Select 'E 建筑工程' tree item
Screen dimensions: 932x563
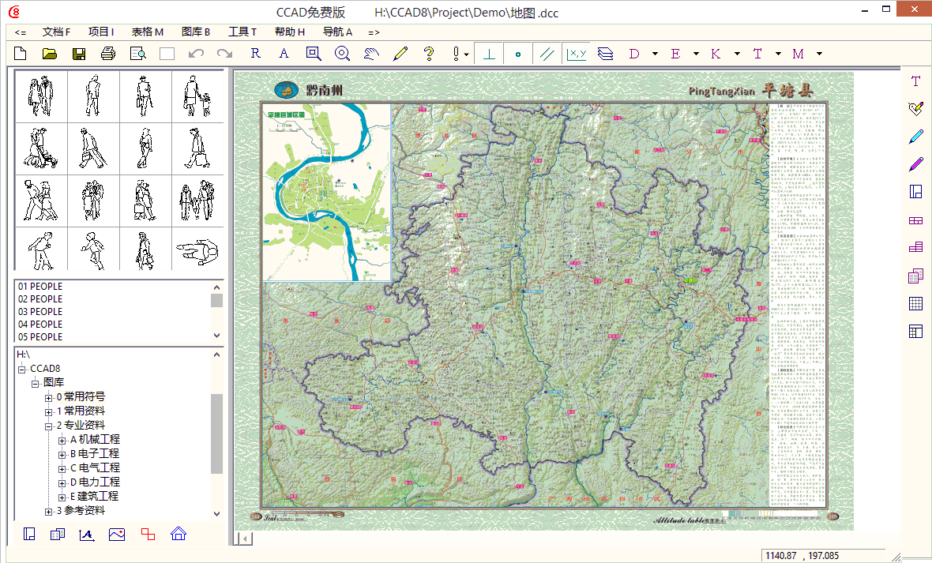point(94,496)
